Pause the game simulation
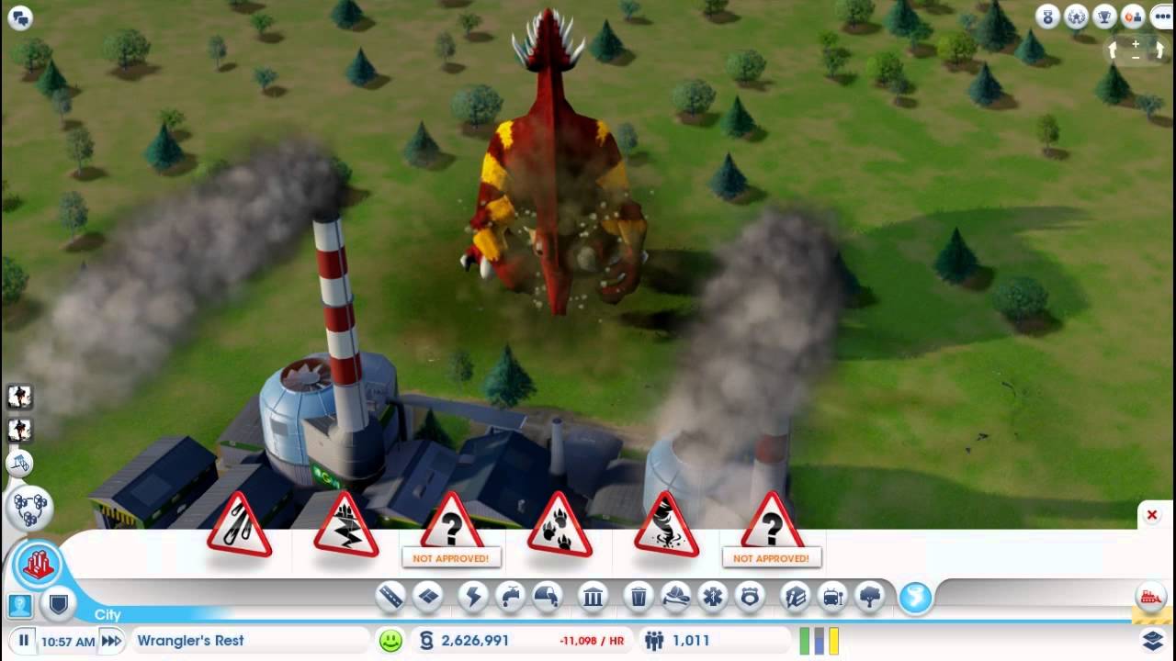 [24, 640]
